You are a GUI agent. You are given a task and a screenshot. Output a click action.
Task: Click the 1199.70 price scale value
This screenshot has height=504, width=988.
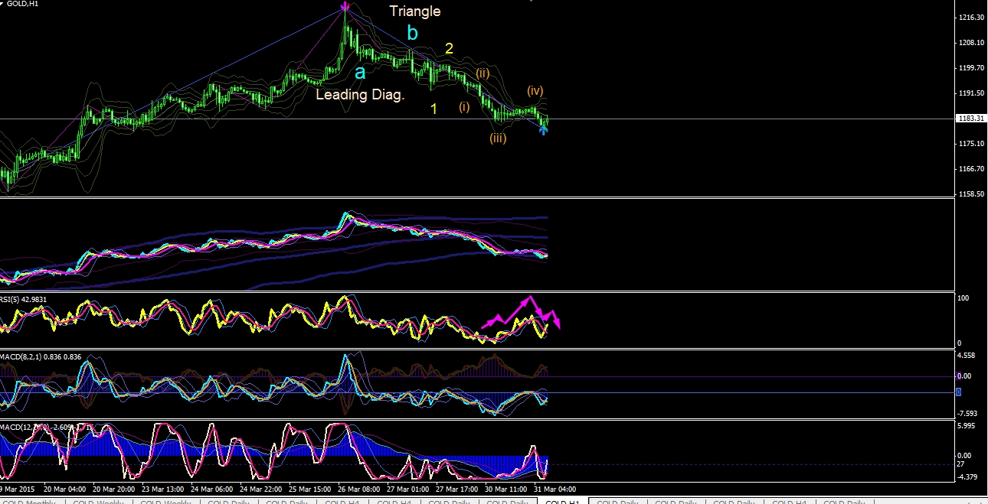970,68
